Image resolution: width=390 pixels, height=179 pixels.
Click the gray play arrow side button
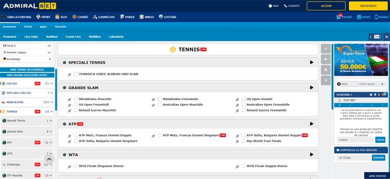(x=325, y=60)
